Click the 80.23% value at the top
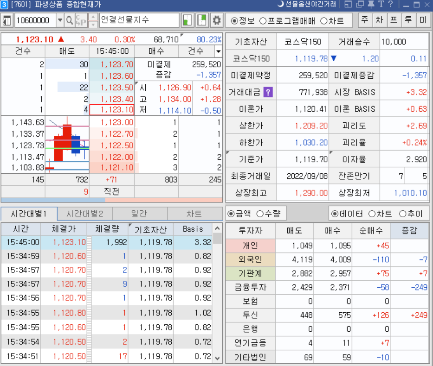 [x=209, y=39]
